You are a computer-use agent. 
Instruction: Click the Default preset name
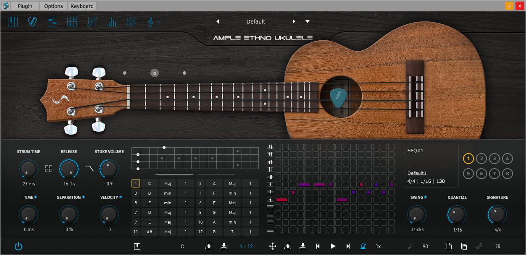(x=256, y=21)
